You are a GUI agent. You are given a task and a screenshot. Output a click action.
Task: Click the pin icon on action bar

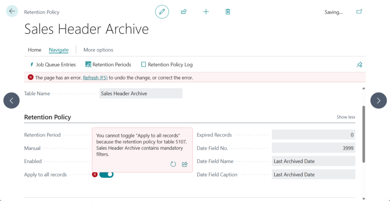pyautogui.click(x=359, y=65)
